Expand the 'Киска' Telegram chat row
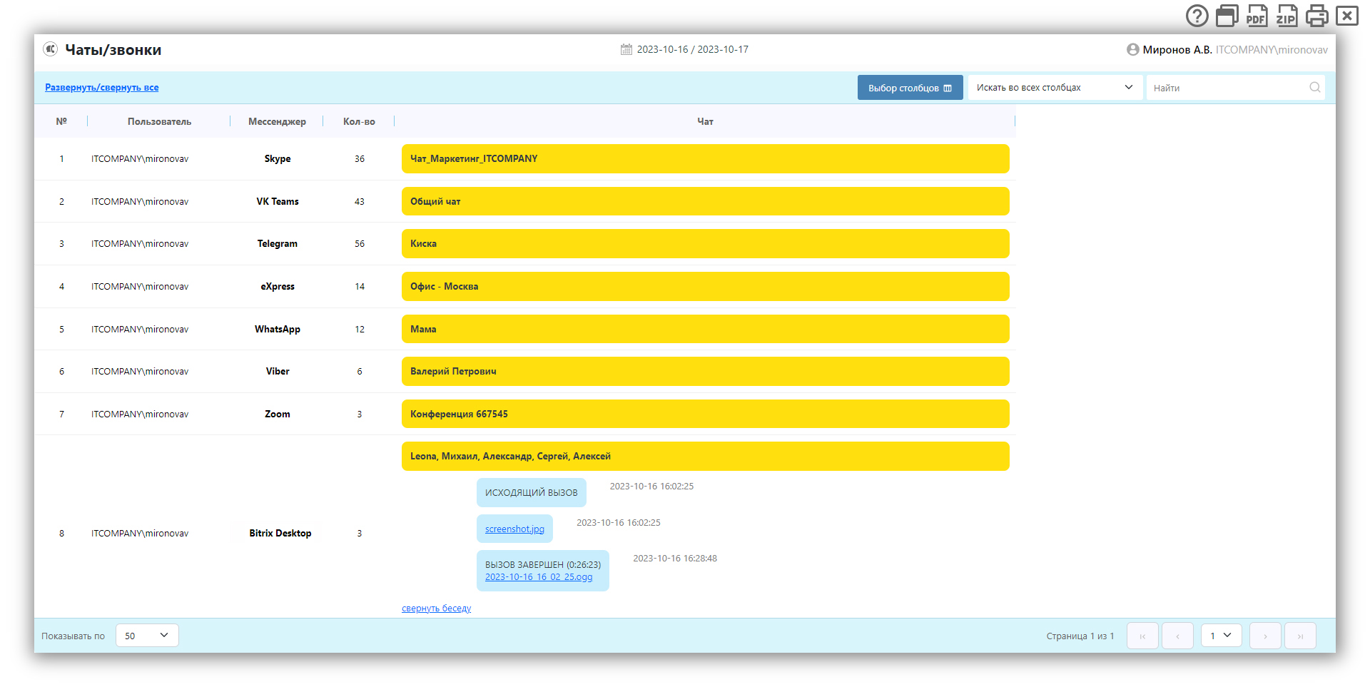This screenshot has width=1370, height=687. point(705,244)
